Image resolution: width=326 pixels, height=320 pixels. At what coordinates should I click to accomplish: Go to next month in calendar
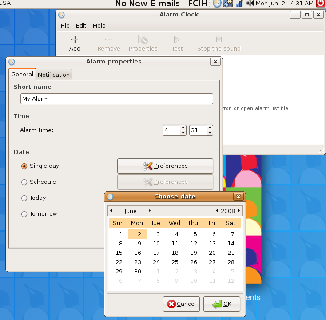(150, 211)
